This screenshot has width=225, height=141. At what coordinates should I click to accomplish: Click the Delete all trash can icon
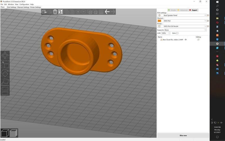[x=55, y=12]
